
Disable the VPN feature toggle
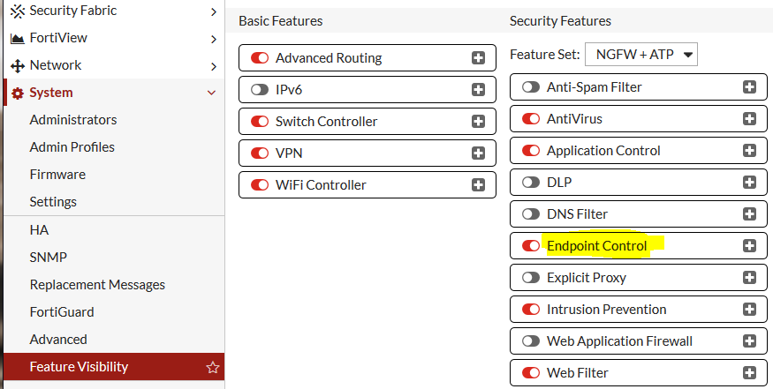(260, 153)
